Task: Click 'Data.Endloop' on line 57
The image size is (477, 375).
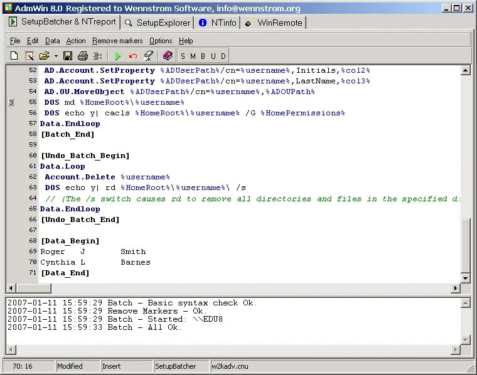Action: [70, 124]
